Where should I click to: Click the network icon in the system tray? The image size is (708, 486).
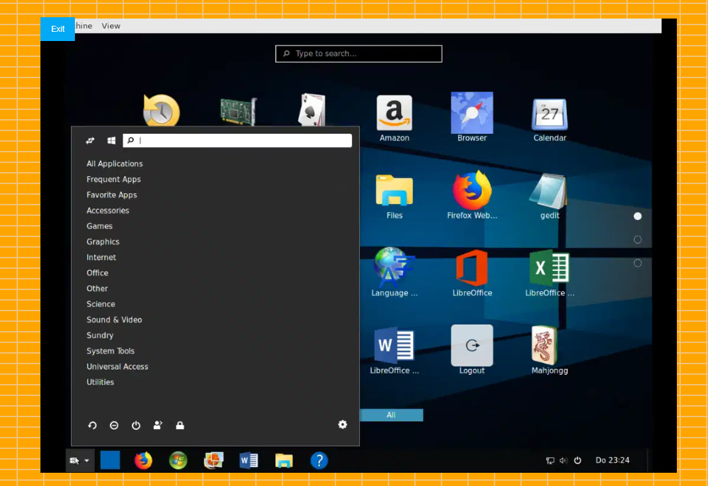pos(550,460)
